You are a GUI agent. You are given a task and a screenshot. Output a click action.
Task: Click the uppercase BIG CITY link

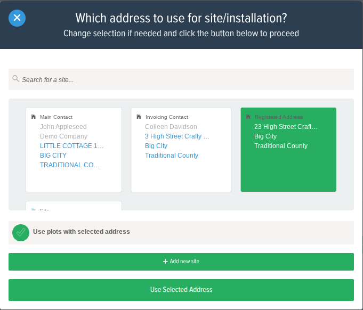click(53, 156)
